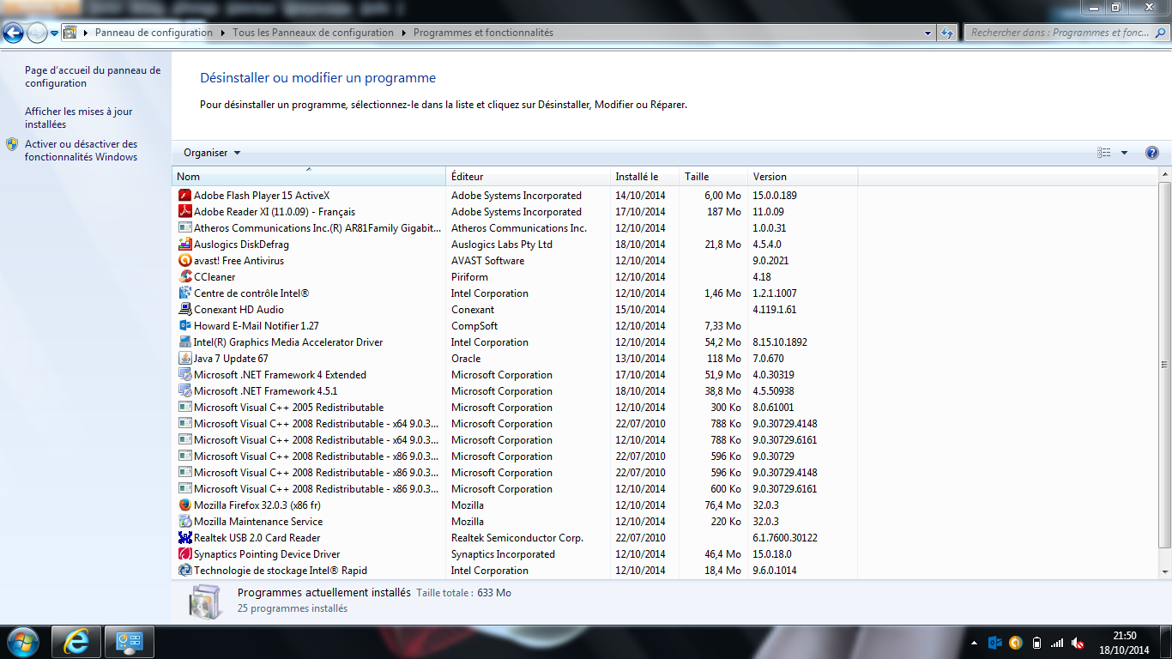Select Intel(R) Graphics Media Accelerator Driver row
The image size is (1172, 659).
pyautogui.click(x=515, y=342)
